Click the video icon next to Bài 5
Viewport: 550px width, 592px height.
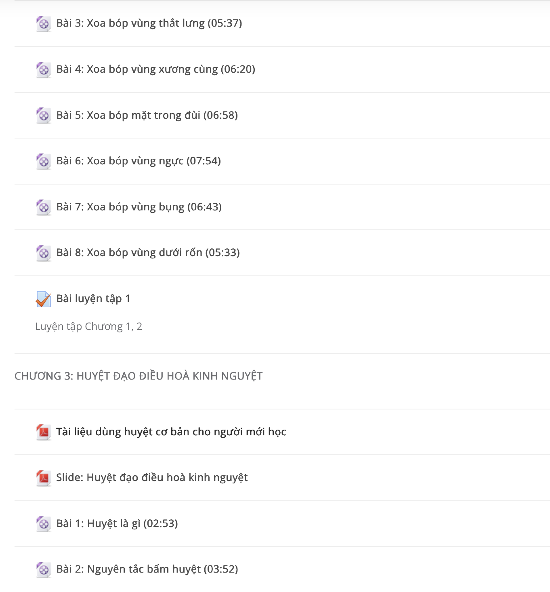(43, 115)
